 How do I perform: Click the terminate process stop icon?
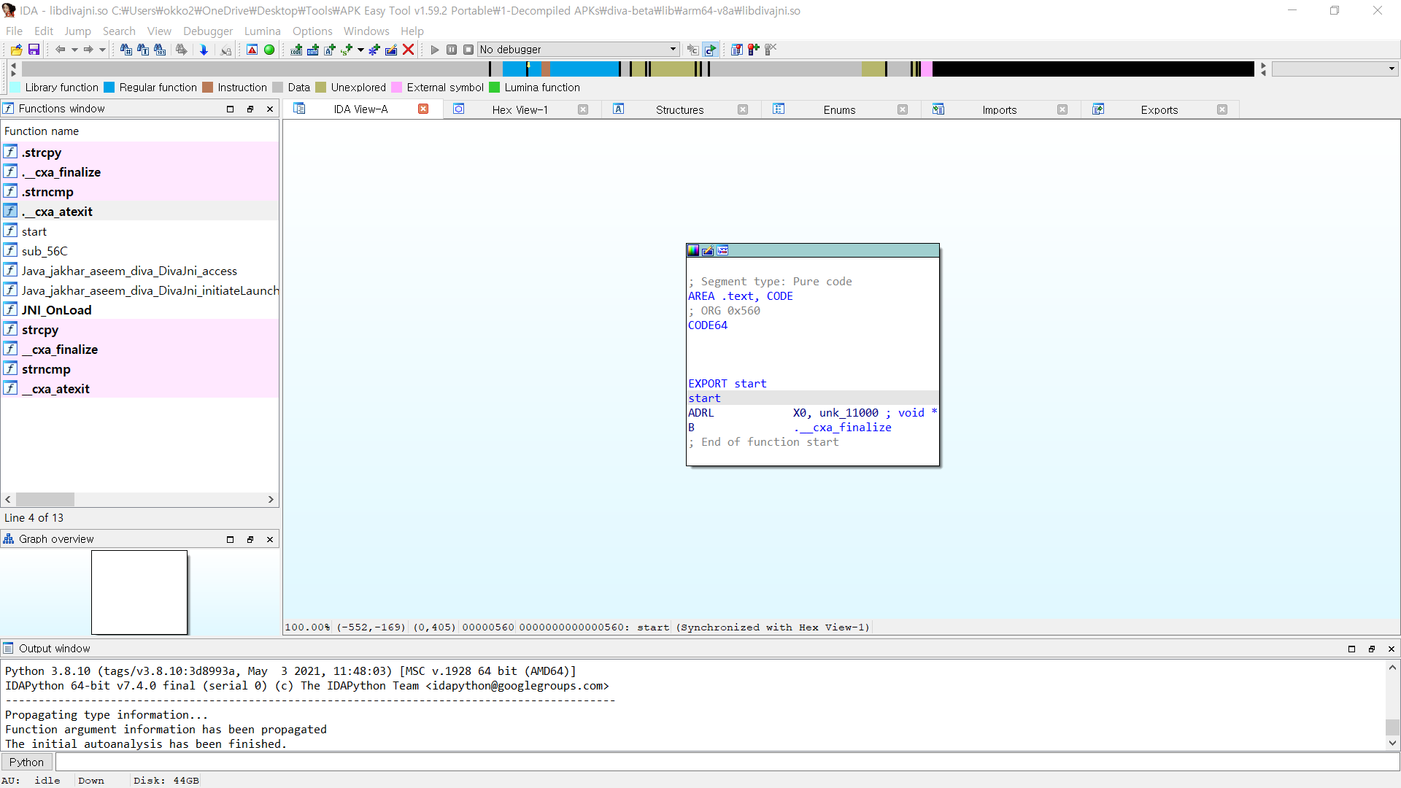click(468, 50)
